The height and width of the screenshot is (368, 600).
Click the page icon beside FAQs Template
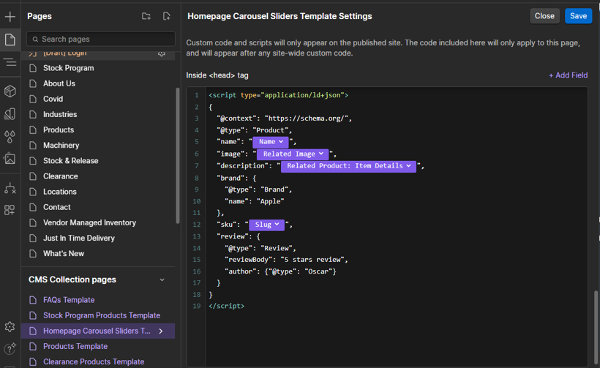coord(33,300)
